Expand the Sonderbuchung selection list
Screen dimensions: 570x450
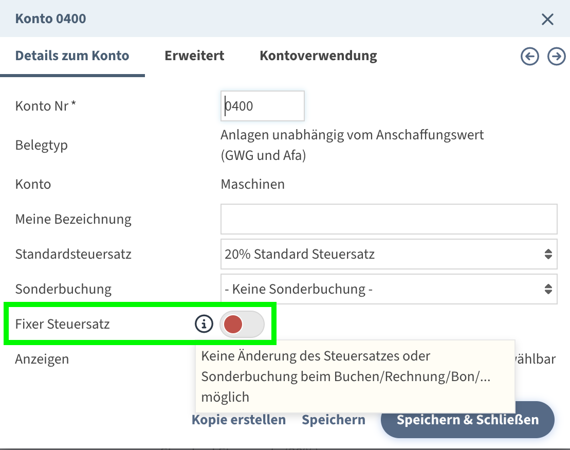click(x=389, y=289)
